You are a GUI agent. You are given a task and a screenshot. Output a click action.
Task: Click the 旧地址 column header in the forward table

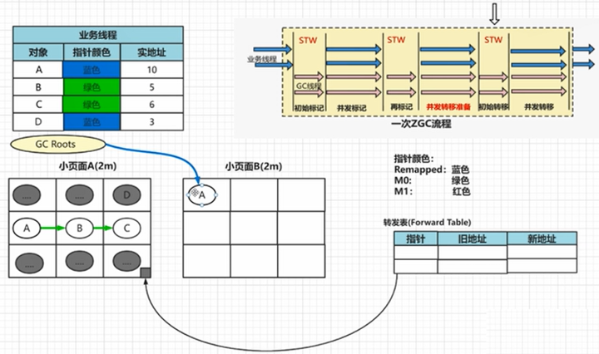point(473,238)
